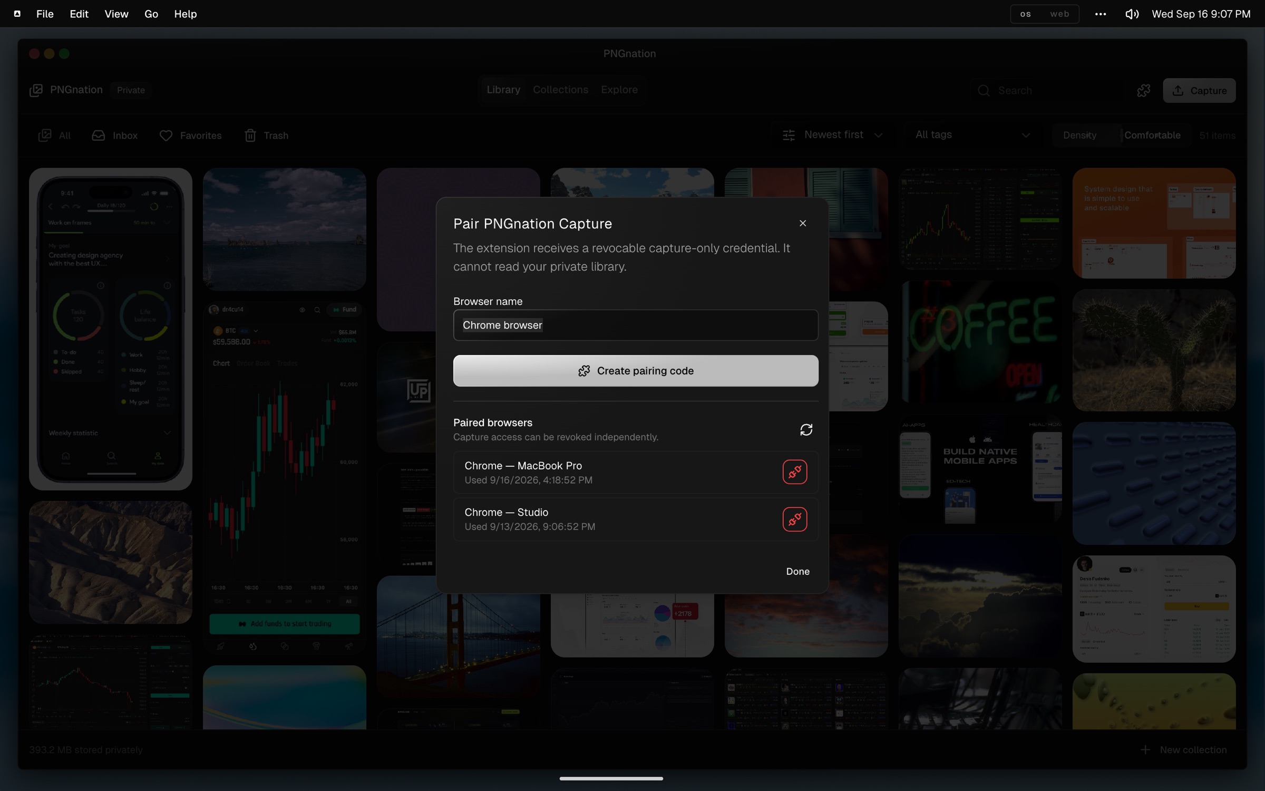
Task: Switch to os mode
Action: [1025, 14]
